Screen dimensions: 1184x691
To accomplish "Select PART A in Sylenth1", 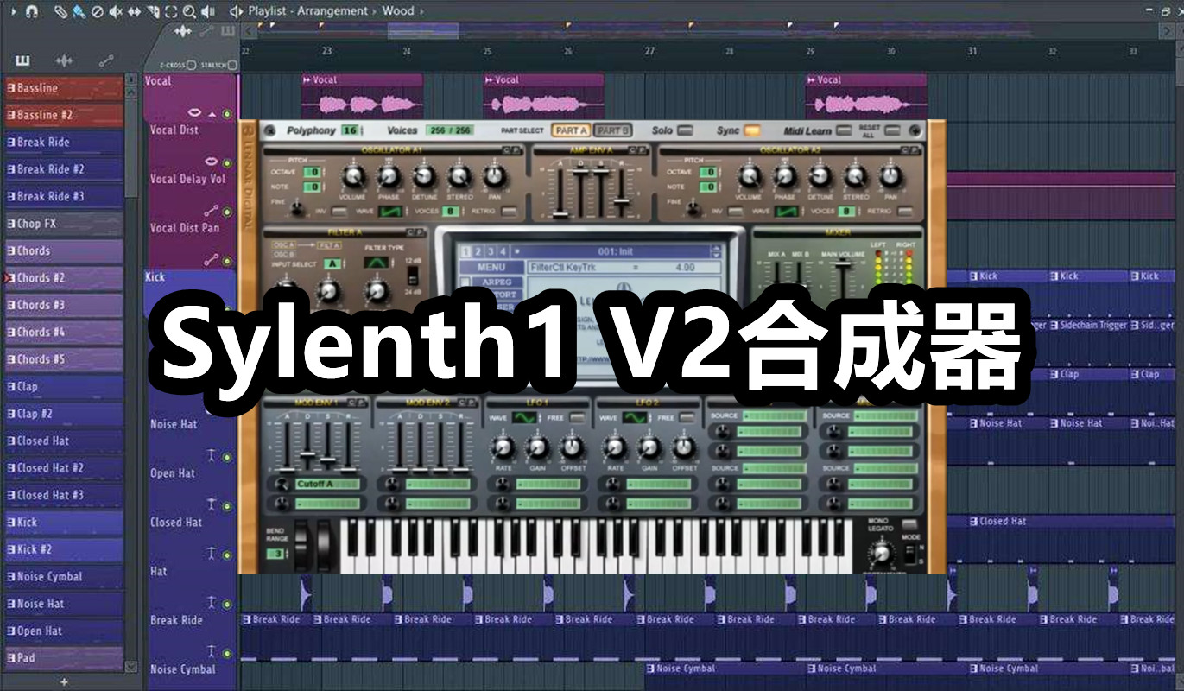I will point(571,130).
